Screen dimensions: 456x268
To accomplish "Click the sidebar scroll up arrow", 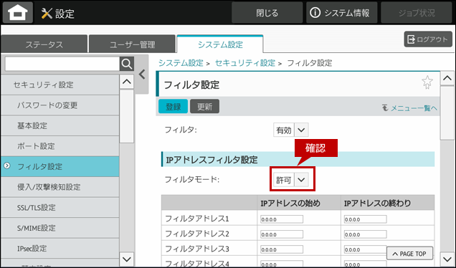I will pos(127,82).
